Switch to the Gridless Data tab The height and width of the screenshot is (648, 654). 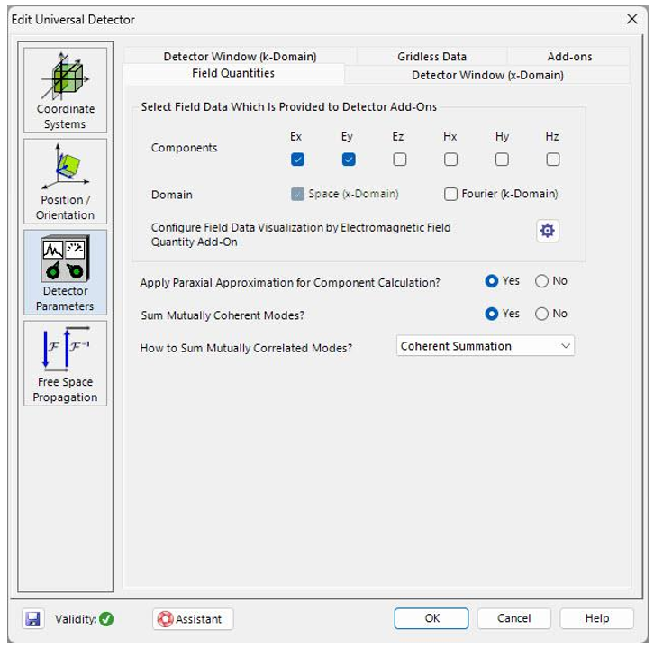(431, 57)
